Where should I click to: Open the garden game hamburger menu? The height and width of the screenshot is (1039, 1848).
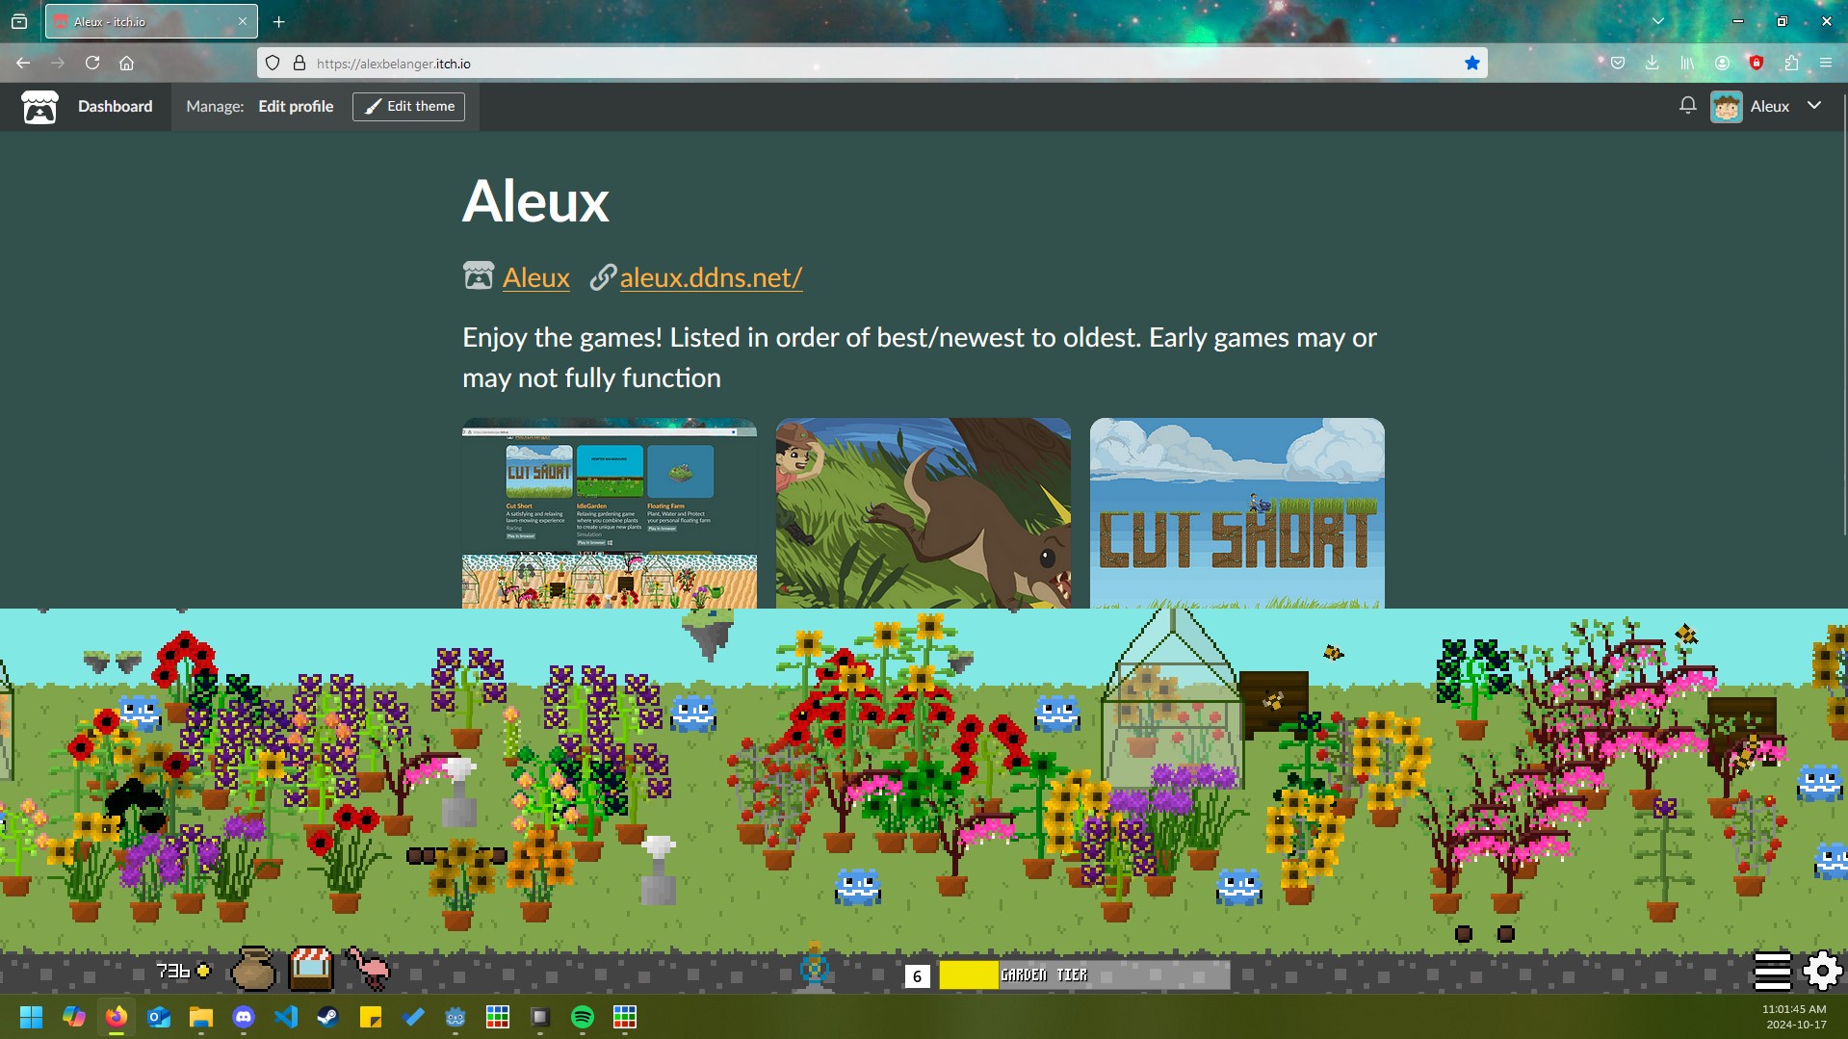(x=1772, y=971)
